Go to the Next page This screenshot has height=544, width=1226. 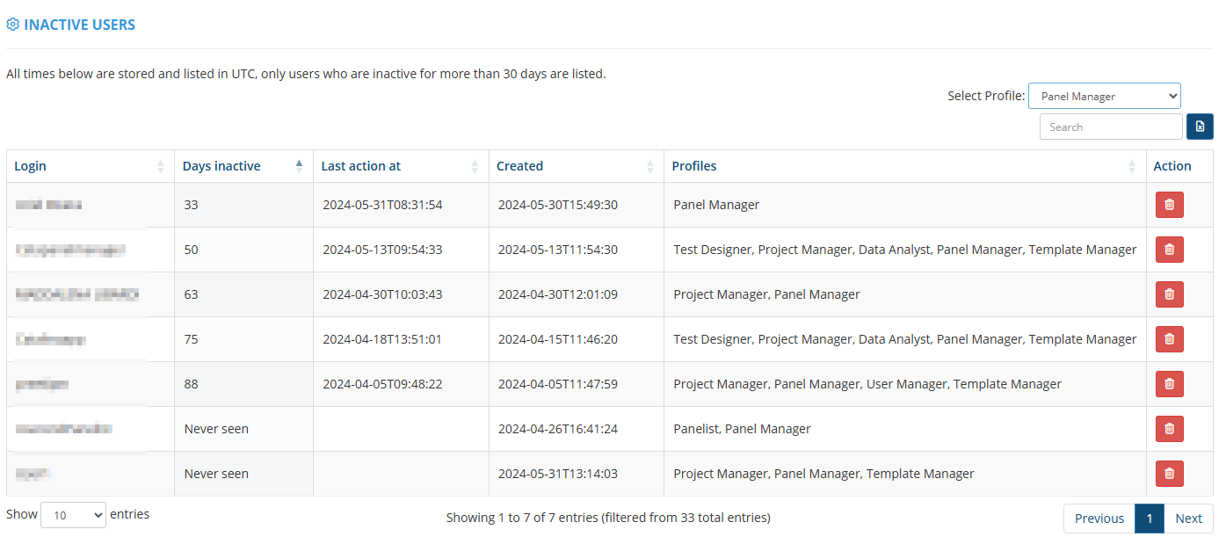1188,519
